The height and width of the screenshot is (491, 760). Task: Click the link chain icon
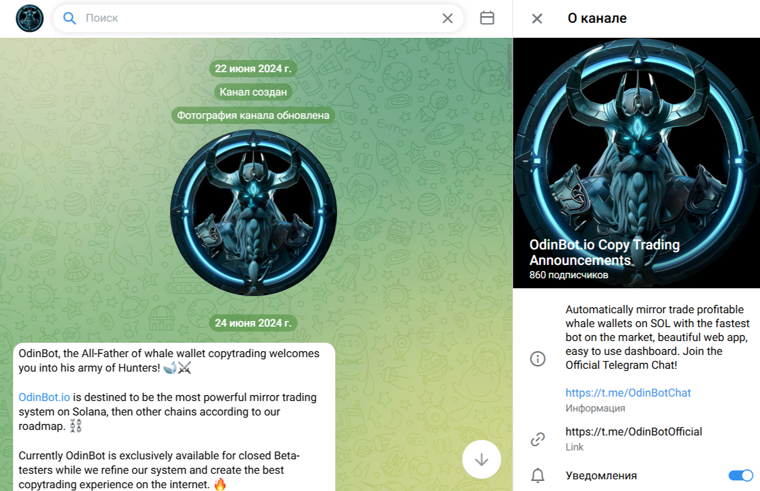click(x=537, y=439)
